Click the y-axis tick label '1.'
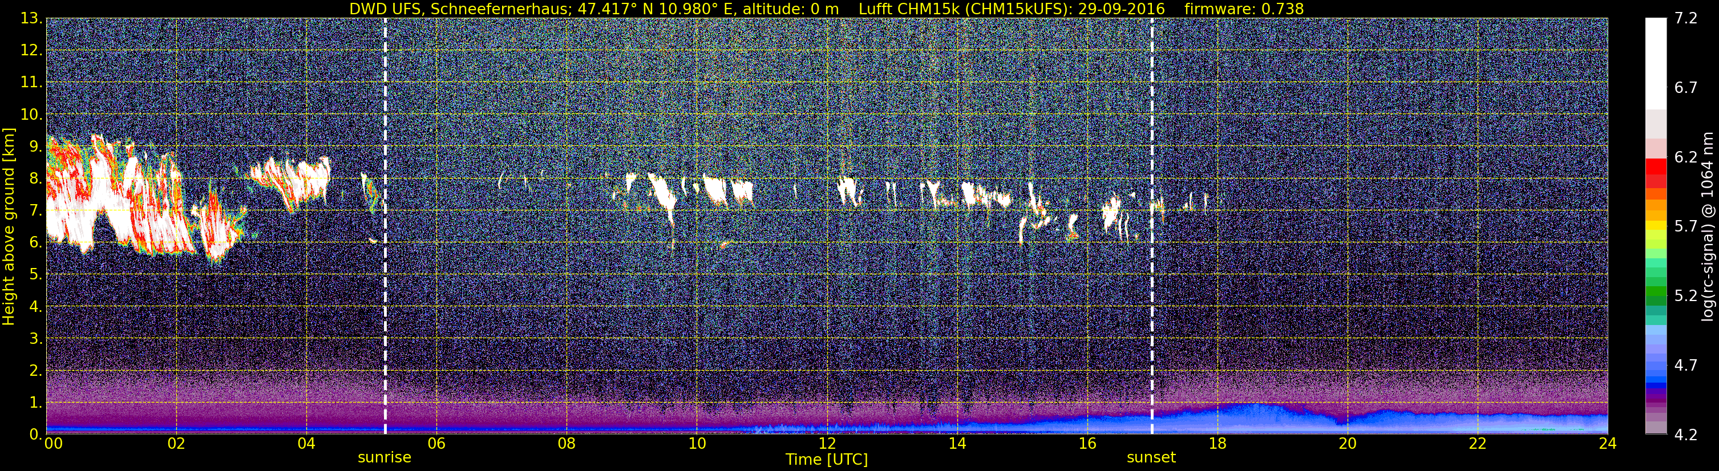The height and width of the screenshot is (471, 1719). click(35, 402)
